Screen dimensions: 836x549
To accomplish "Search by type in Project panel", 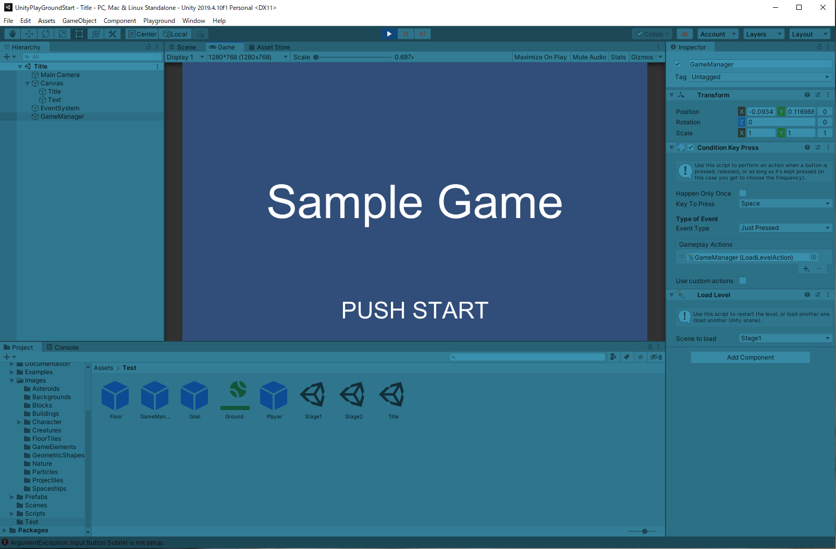I will coord(613,357).
